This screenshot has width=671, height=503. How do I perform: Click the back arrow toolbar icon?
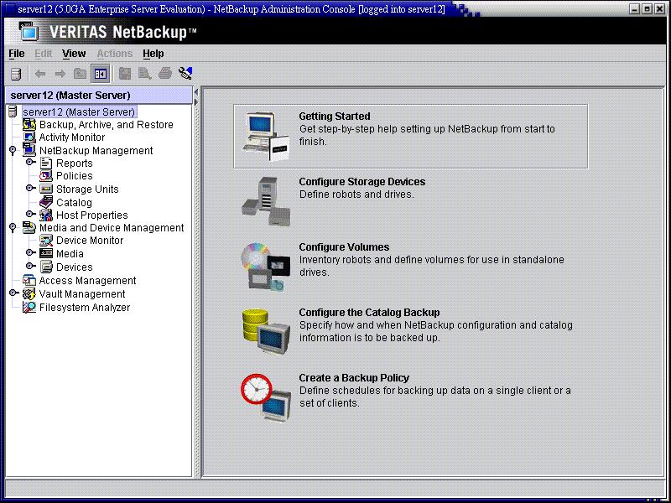pyautogui.click(x=40, y=74)
